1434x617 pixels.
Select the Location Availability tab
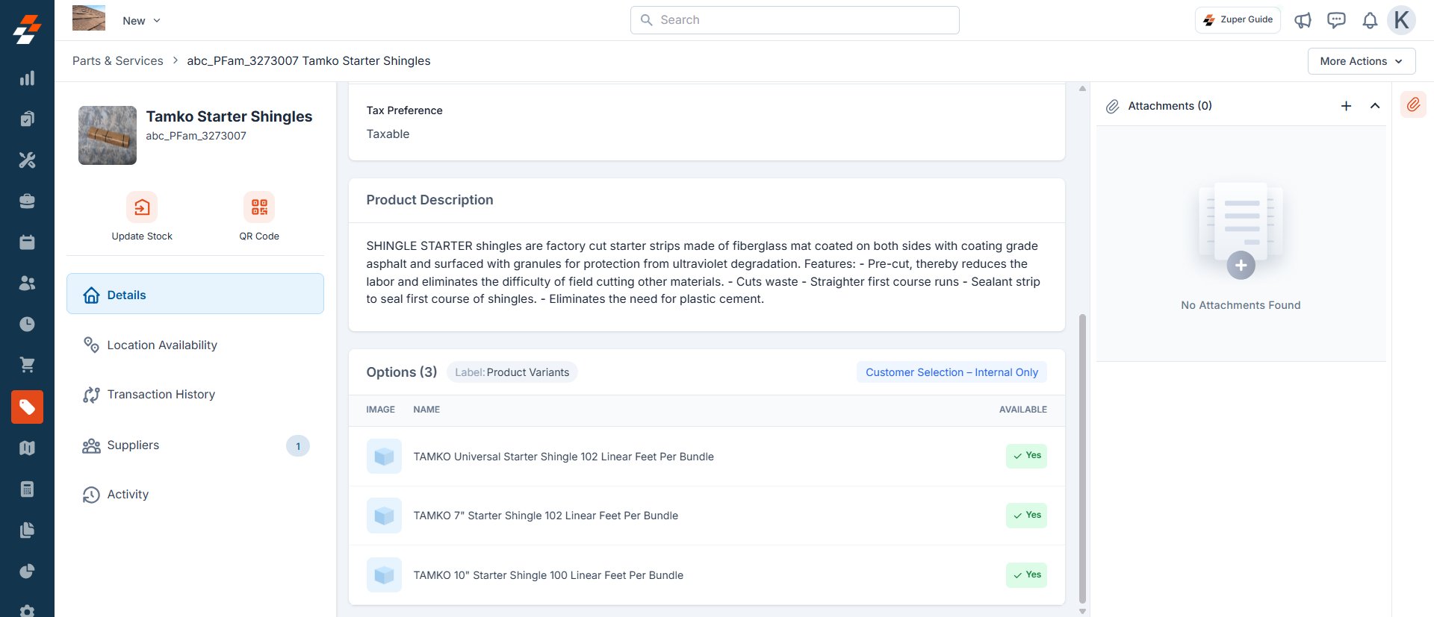[195, 345]
